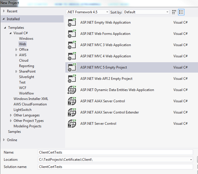
Task: Expand the Office tree node
Action: [x=16, y=50]
